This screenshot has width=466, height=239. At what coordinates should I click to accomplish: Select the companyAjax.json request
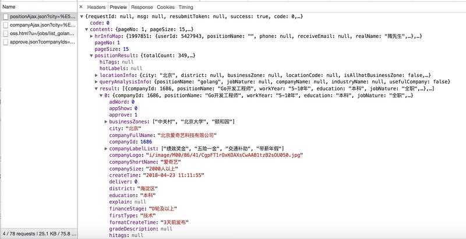39,25
